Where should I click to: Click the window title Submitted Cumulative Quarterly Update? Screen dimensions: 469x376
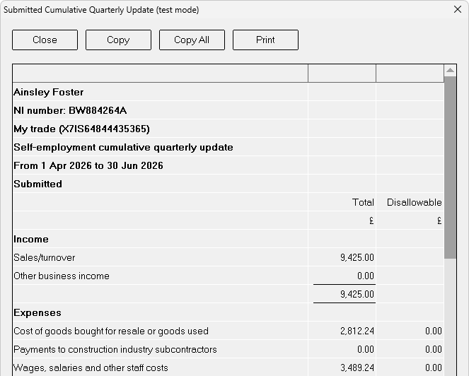point(101,10)
